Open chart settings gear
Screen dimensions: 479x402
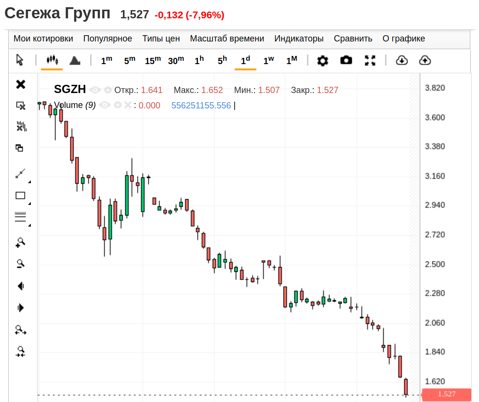coord(322,60)
